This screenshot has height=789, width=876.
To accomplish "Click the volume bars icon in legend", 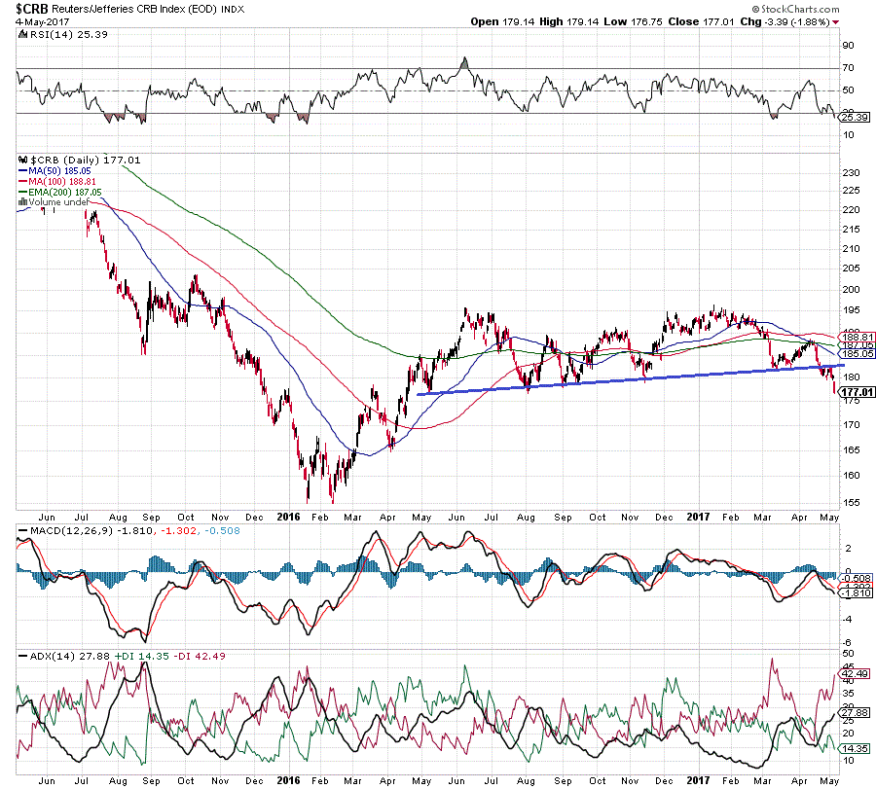I will pos(23,201).
